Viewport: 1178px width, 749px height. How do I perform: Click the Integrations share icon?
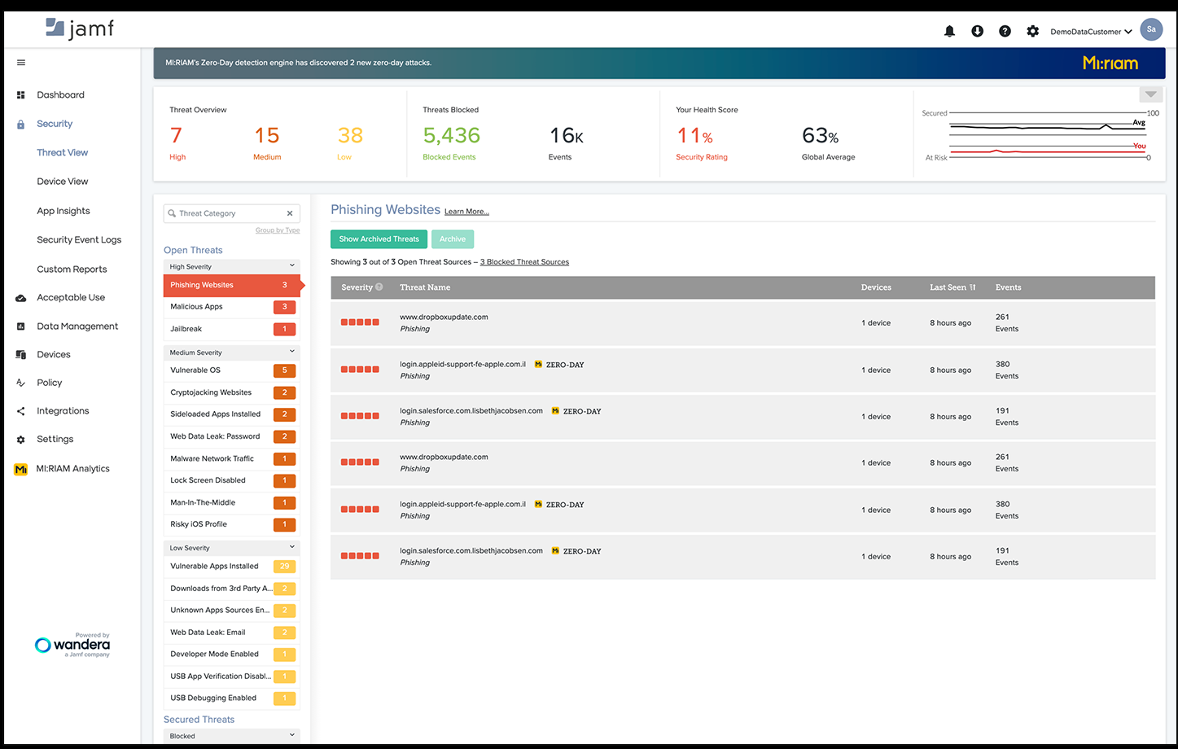tap(21, 411)
